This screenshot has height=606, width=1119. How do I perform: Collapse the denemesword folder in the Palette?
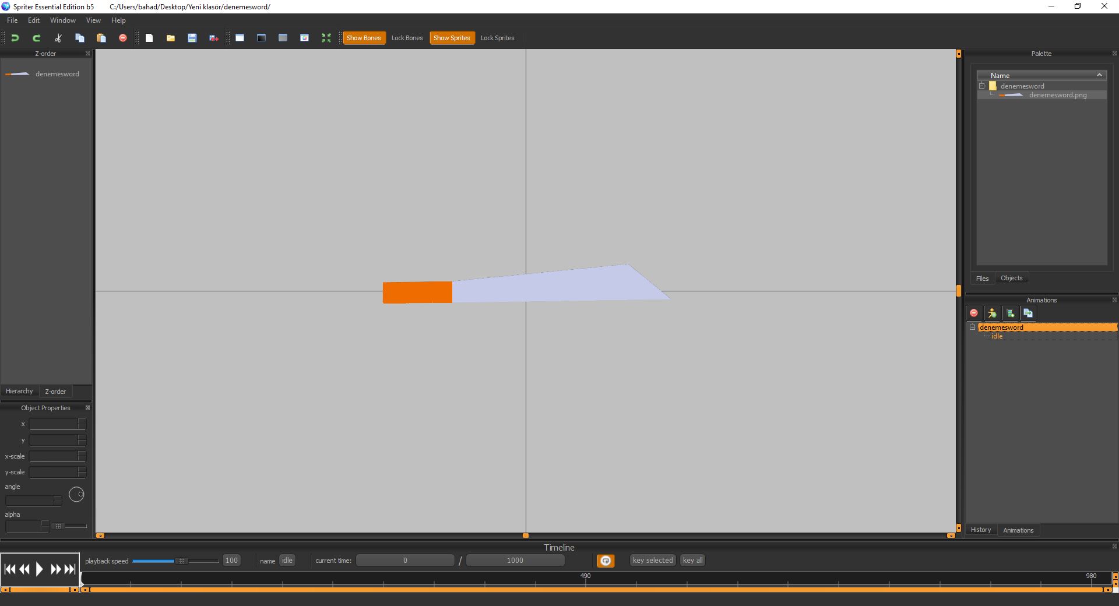coord(981,86)
